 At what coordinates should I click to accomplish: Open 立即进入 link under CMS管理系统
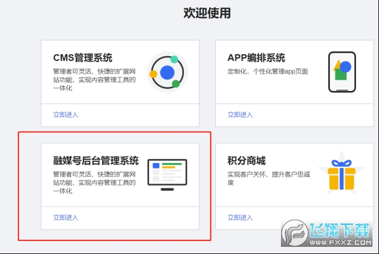click(66, 115)
